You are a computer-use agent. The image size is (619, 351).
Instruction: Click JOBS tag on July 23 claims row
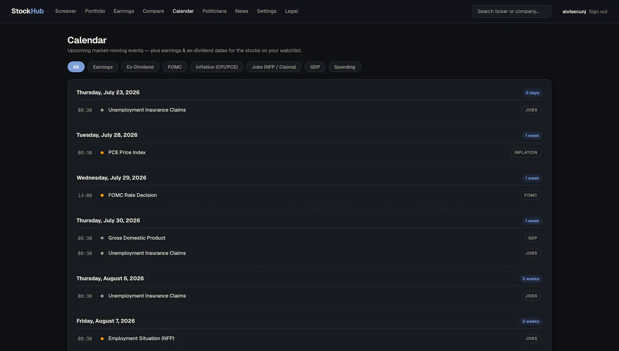(x=531, y=110)
